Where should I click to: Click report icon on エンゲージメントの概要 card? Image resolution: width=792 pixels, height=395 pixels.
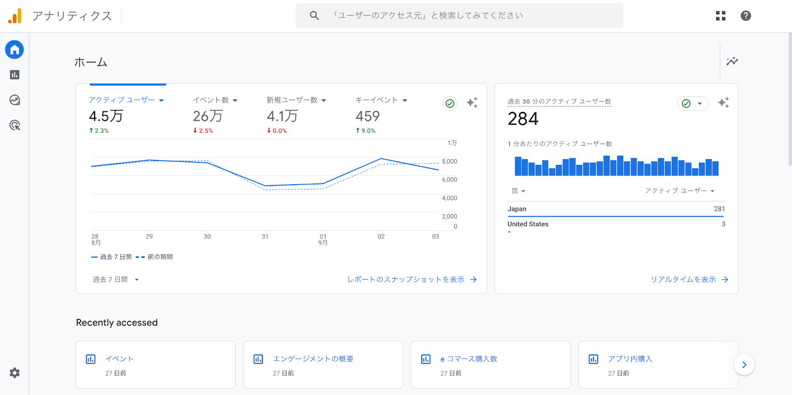point(258,359)
